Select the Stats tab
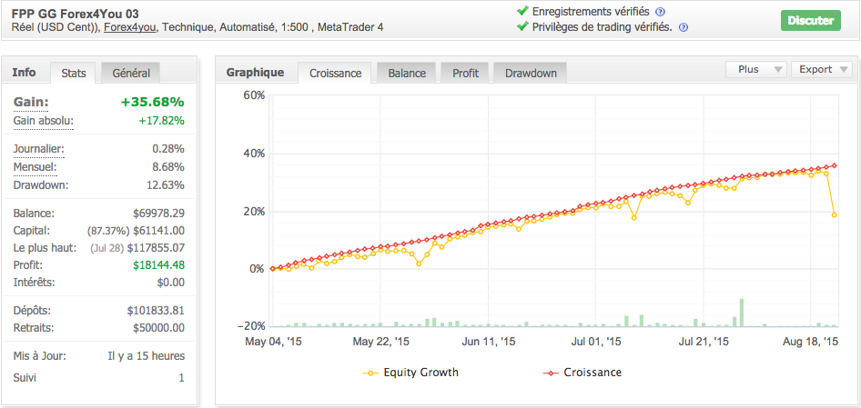Viewport: 861px width, 408px height. (x=74, y=73)
